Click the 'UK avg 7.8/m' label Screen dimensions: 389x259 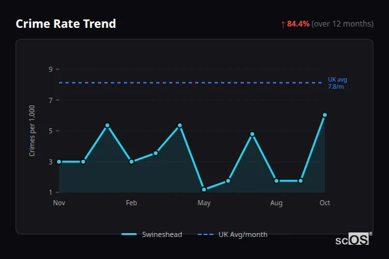[337, 83]
